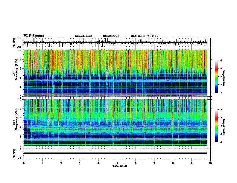The height and width of the screenshot is (183, 237).
Task: Click the 'ch.3(V)' axis label
Action: (14, 153)
